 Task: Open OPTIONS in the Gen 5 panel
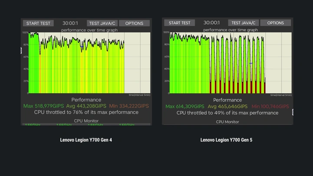[276, 23]
